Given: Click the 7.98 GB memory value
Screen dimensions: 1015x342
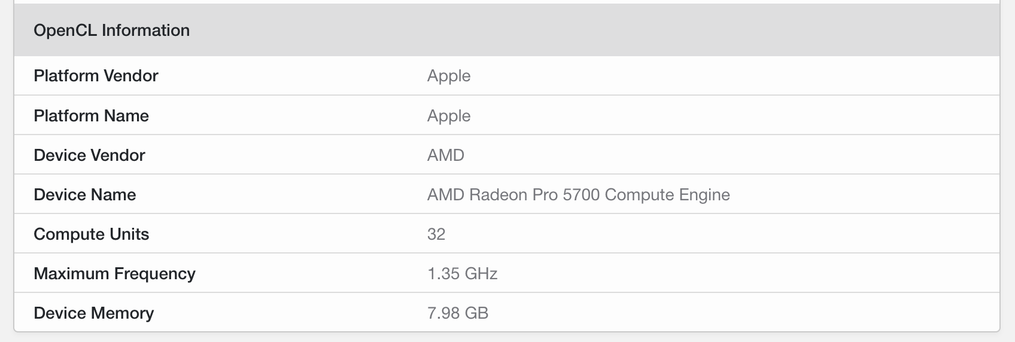Looking at the screenshot, I should click(x=458, y=313).
